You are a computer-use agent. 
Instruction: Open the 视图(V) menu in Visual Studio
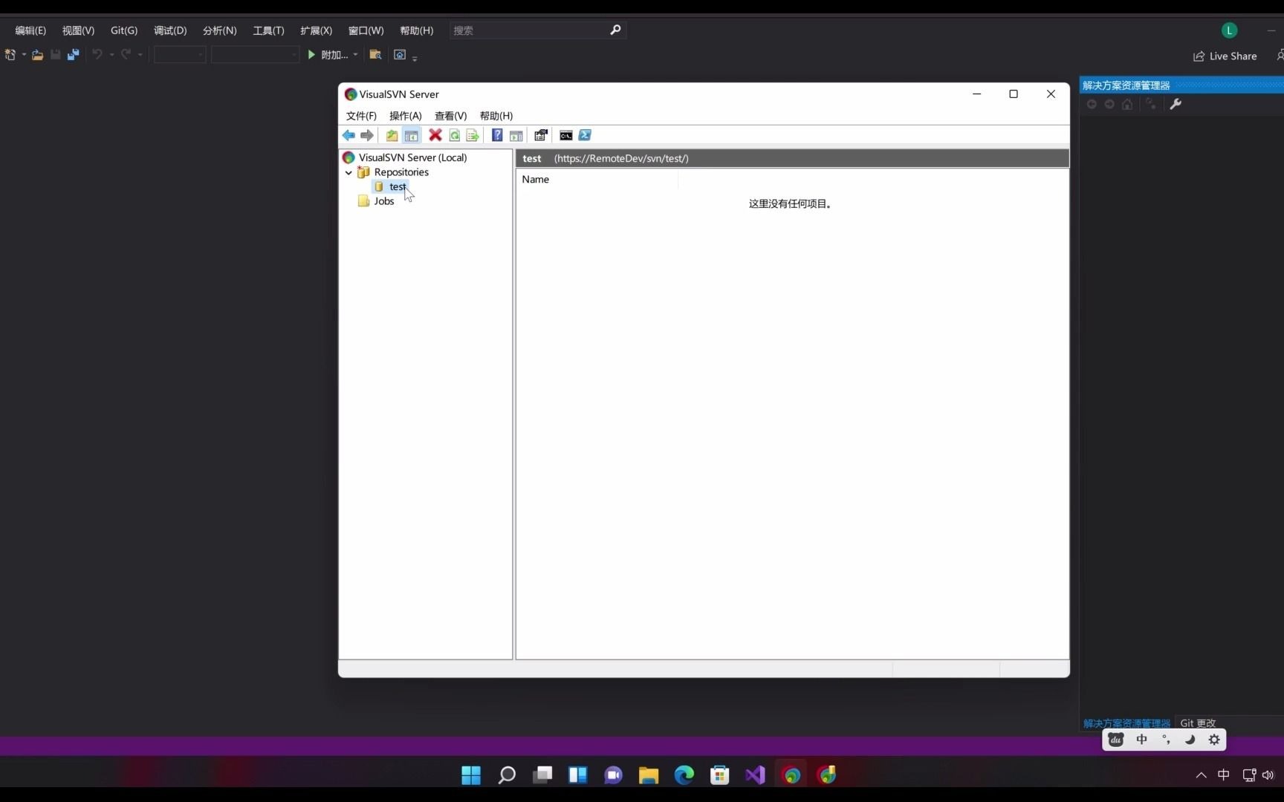click(x=78, y=30)
